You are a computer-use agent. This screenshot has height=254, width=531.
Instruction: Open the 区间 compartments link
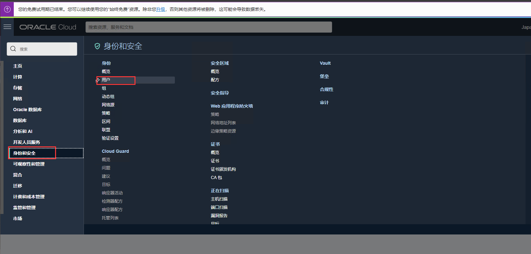coord(106,121)
